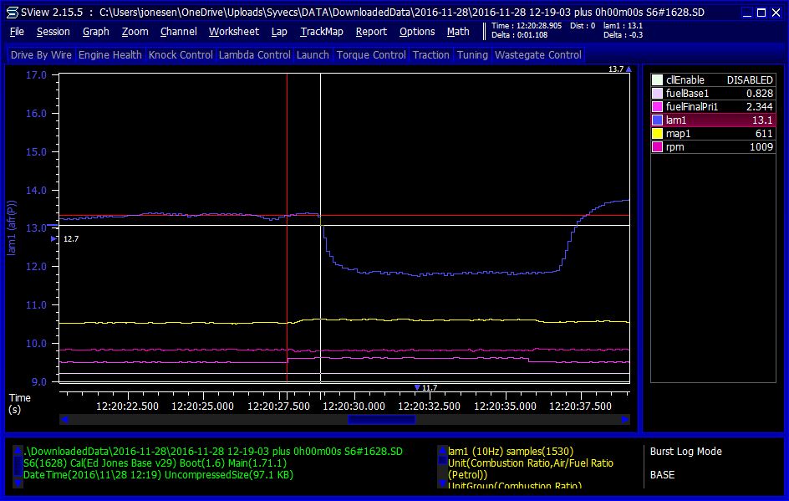Select the rpm channel row in legend
Viewport: 789px width, 501px height.
(x=713, y=147)
